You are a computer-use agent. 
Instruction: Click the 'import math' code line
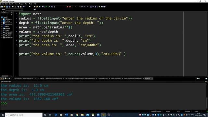30,14
